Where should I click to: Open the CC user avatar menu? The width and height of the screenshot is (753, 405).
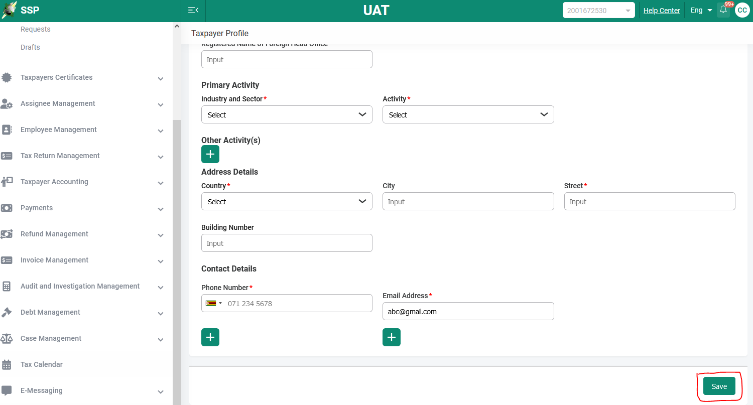(742, 10)
